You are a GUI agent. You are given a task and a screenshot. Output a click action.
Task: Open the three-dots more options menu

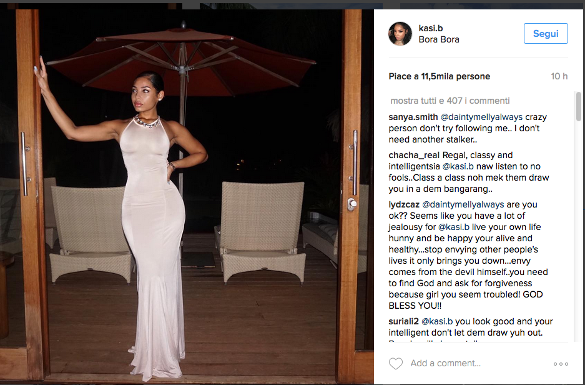click(x=561, y=364)
